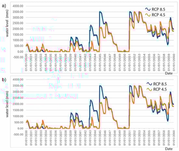Image resolution: width=179 pixels, height=151 pixels.
Task: Select the 'RCP 4.5' legend label in chart b
Action: pos(160,89)
